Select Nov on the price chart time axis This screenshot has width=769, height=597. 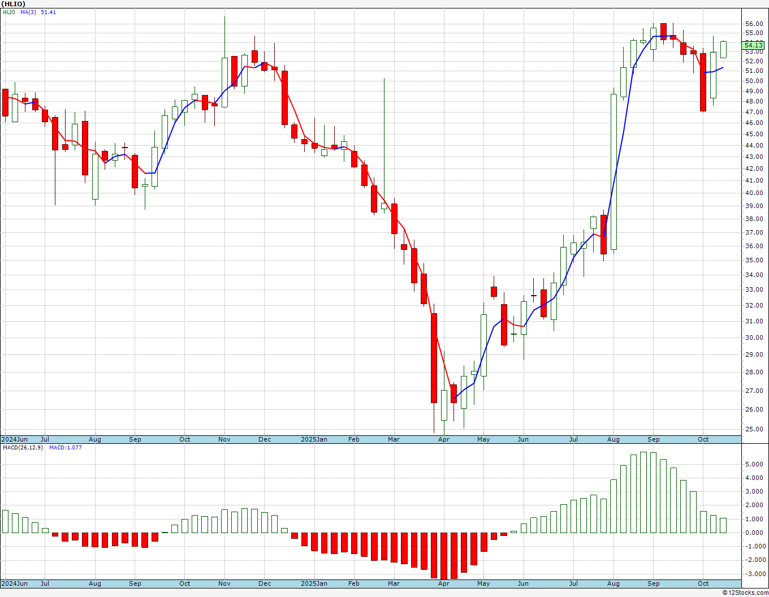coord(224,439)
